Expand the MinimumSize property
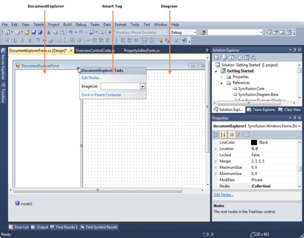 (215, 173)
